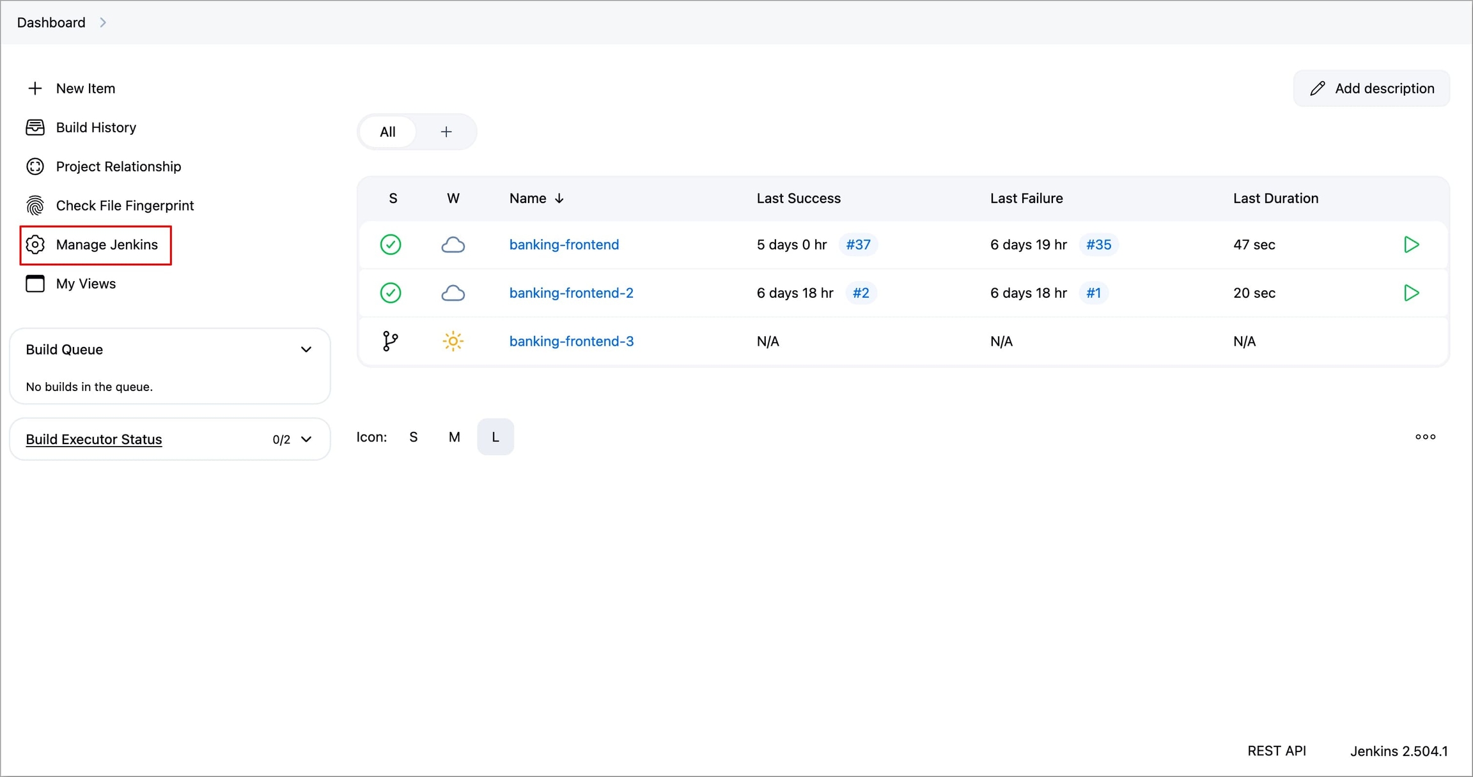Open Manage Jenkins gear icon
The width and height of the screenshot is (1473, 777).
click(35, 245)
